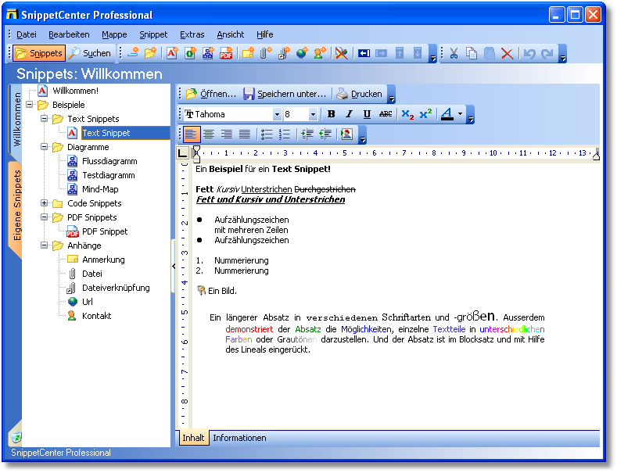Apply subscript formatting
Image resolution: width=617 pixels, height=473 pixels.
tap(407, 114)
